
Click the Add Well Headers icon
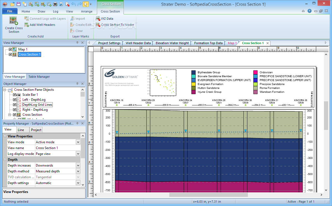click(27, 25)
